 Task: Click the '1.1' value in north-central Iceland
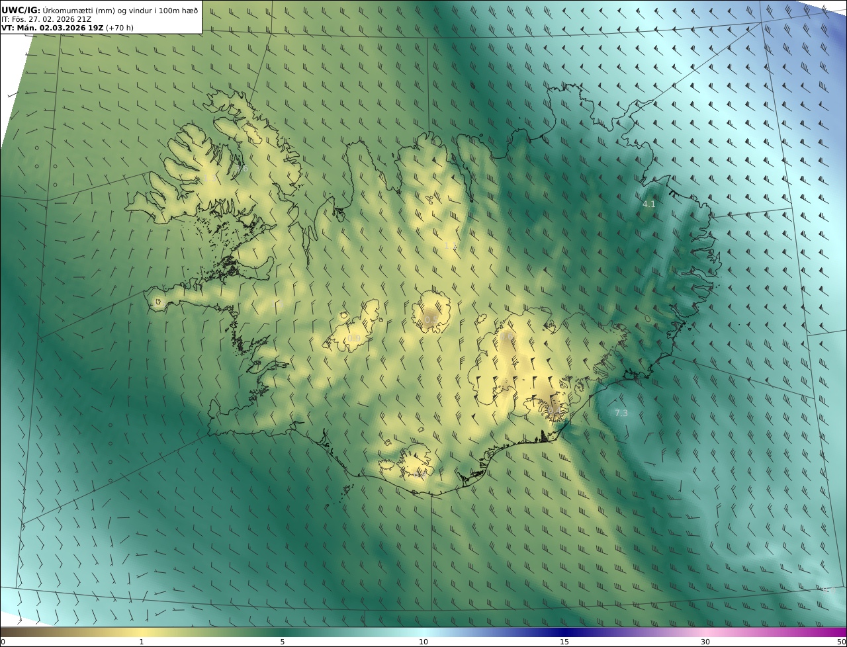[x=450, y=246]
